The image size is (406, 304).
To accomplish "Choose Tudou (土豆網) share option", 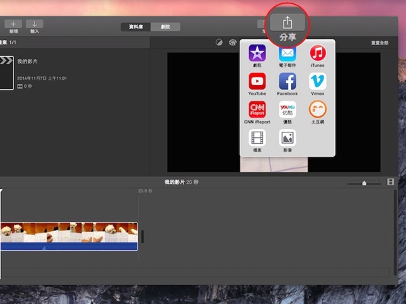I will point(317,110).
